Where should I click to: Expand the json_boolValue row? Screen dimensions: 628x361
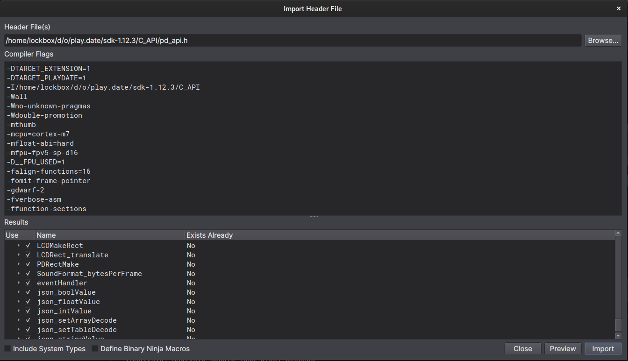pos(19,292)
